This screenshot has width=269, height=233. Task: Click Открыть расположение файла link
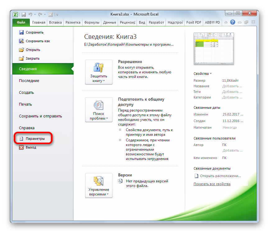(x=218, y=176)
